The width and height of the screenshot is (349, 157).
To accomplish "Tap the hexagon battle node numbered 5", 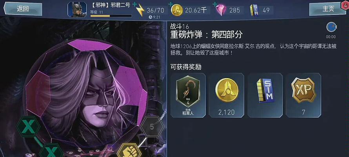I will click(x=152, y=127).
